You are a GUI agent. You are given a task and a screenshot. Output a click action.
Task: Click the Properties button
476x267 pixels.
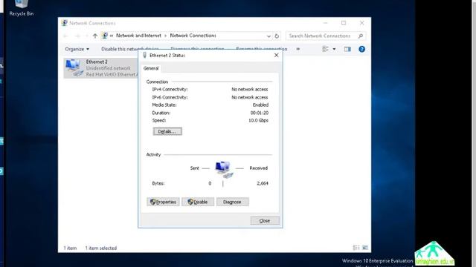pyautogui.click(x=163, y=202)
